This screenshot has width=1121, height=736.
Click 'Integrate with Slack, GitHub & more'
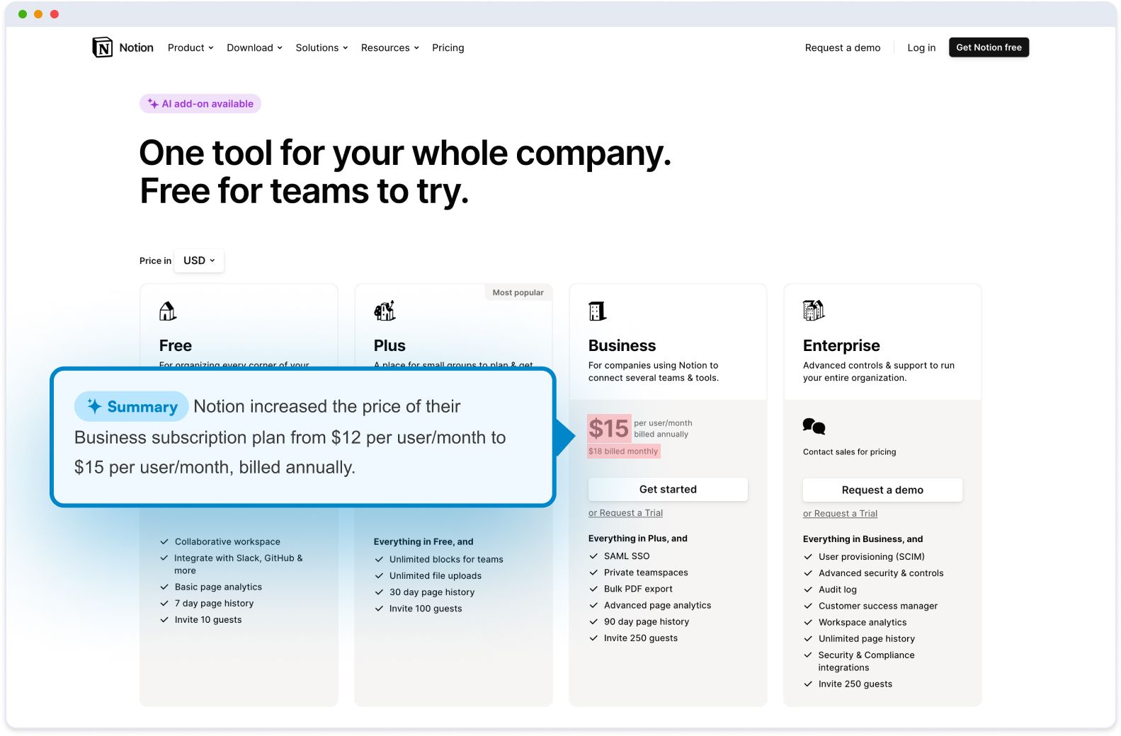pyautogui.click(x=239, y=564)
